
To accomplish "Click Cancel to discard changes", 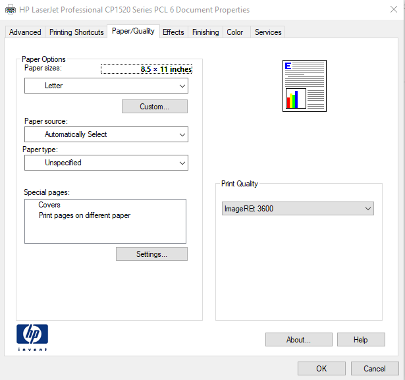I will click(375, 368).
